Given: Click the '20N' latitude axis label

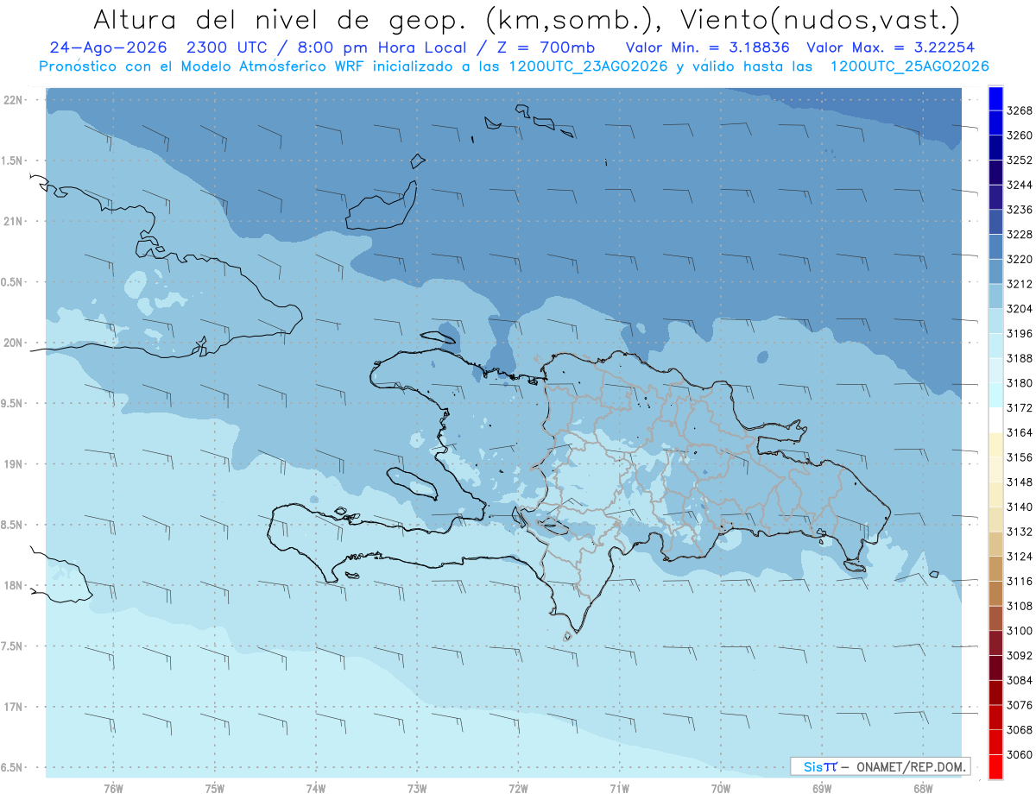Looking at the screenshot, I should coord(12,343).
